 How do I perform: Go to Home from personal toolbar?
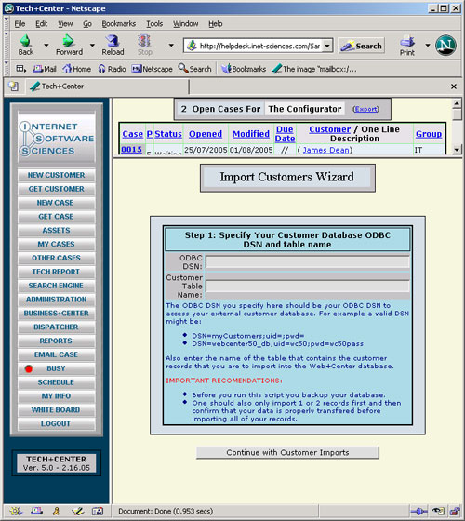point(76,69)
